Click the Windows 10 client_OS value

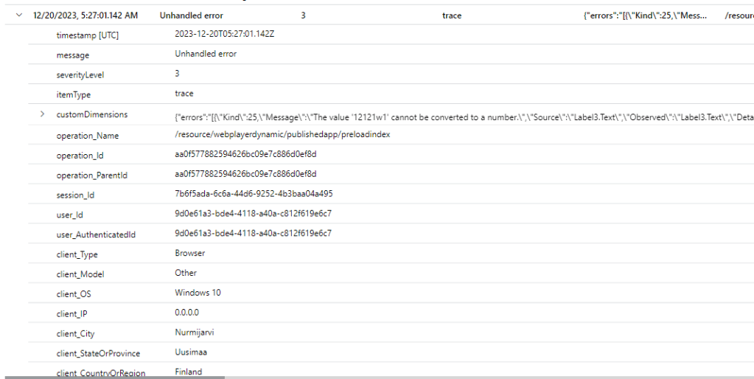click(198, 293)
